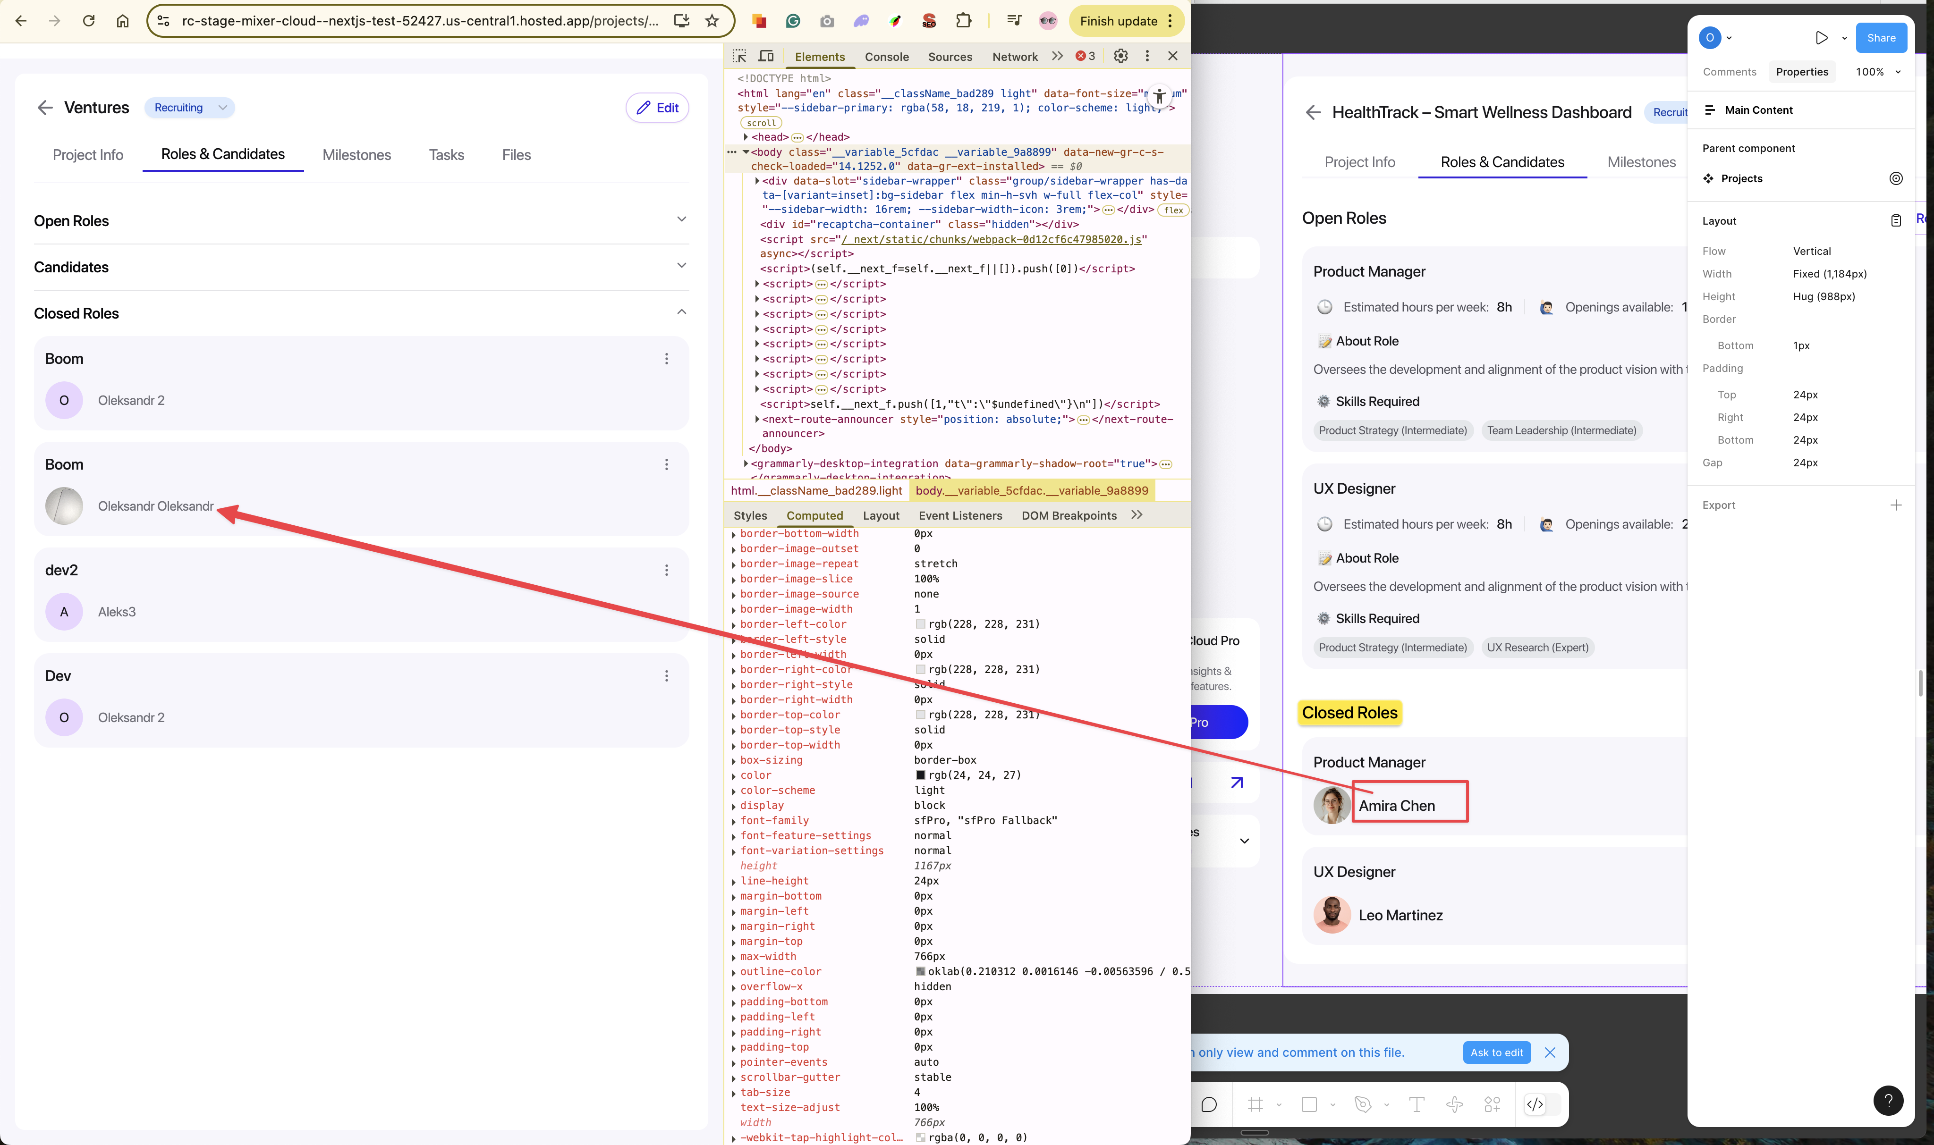1934x1145 pixels.
Task: Toggle Dev Mode switch in Figma toolbar
Action: (1535, 1104)
